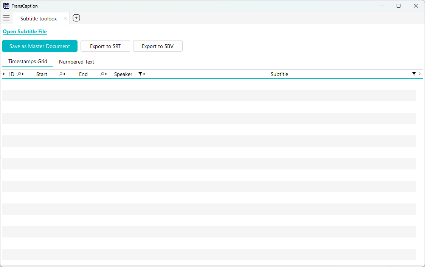
Task: Click the TransCaption app icon in title bar
Action: point(6,6)
